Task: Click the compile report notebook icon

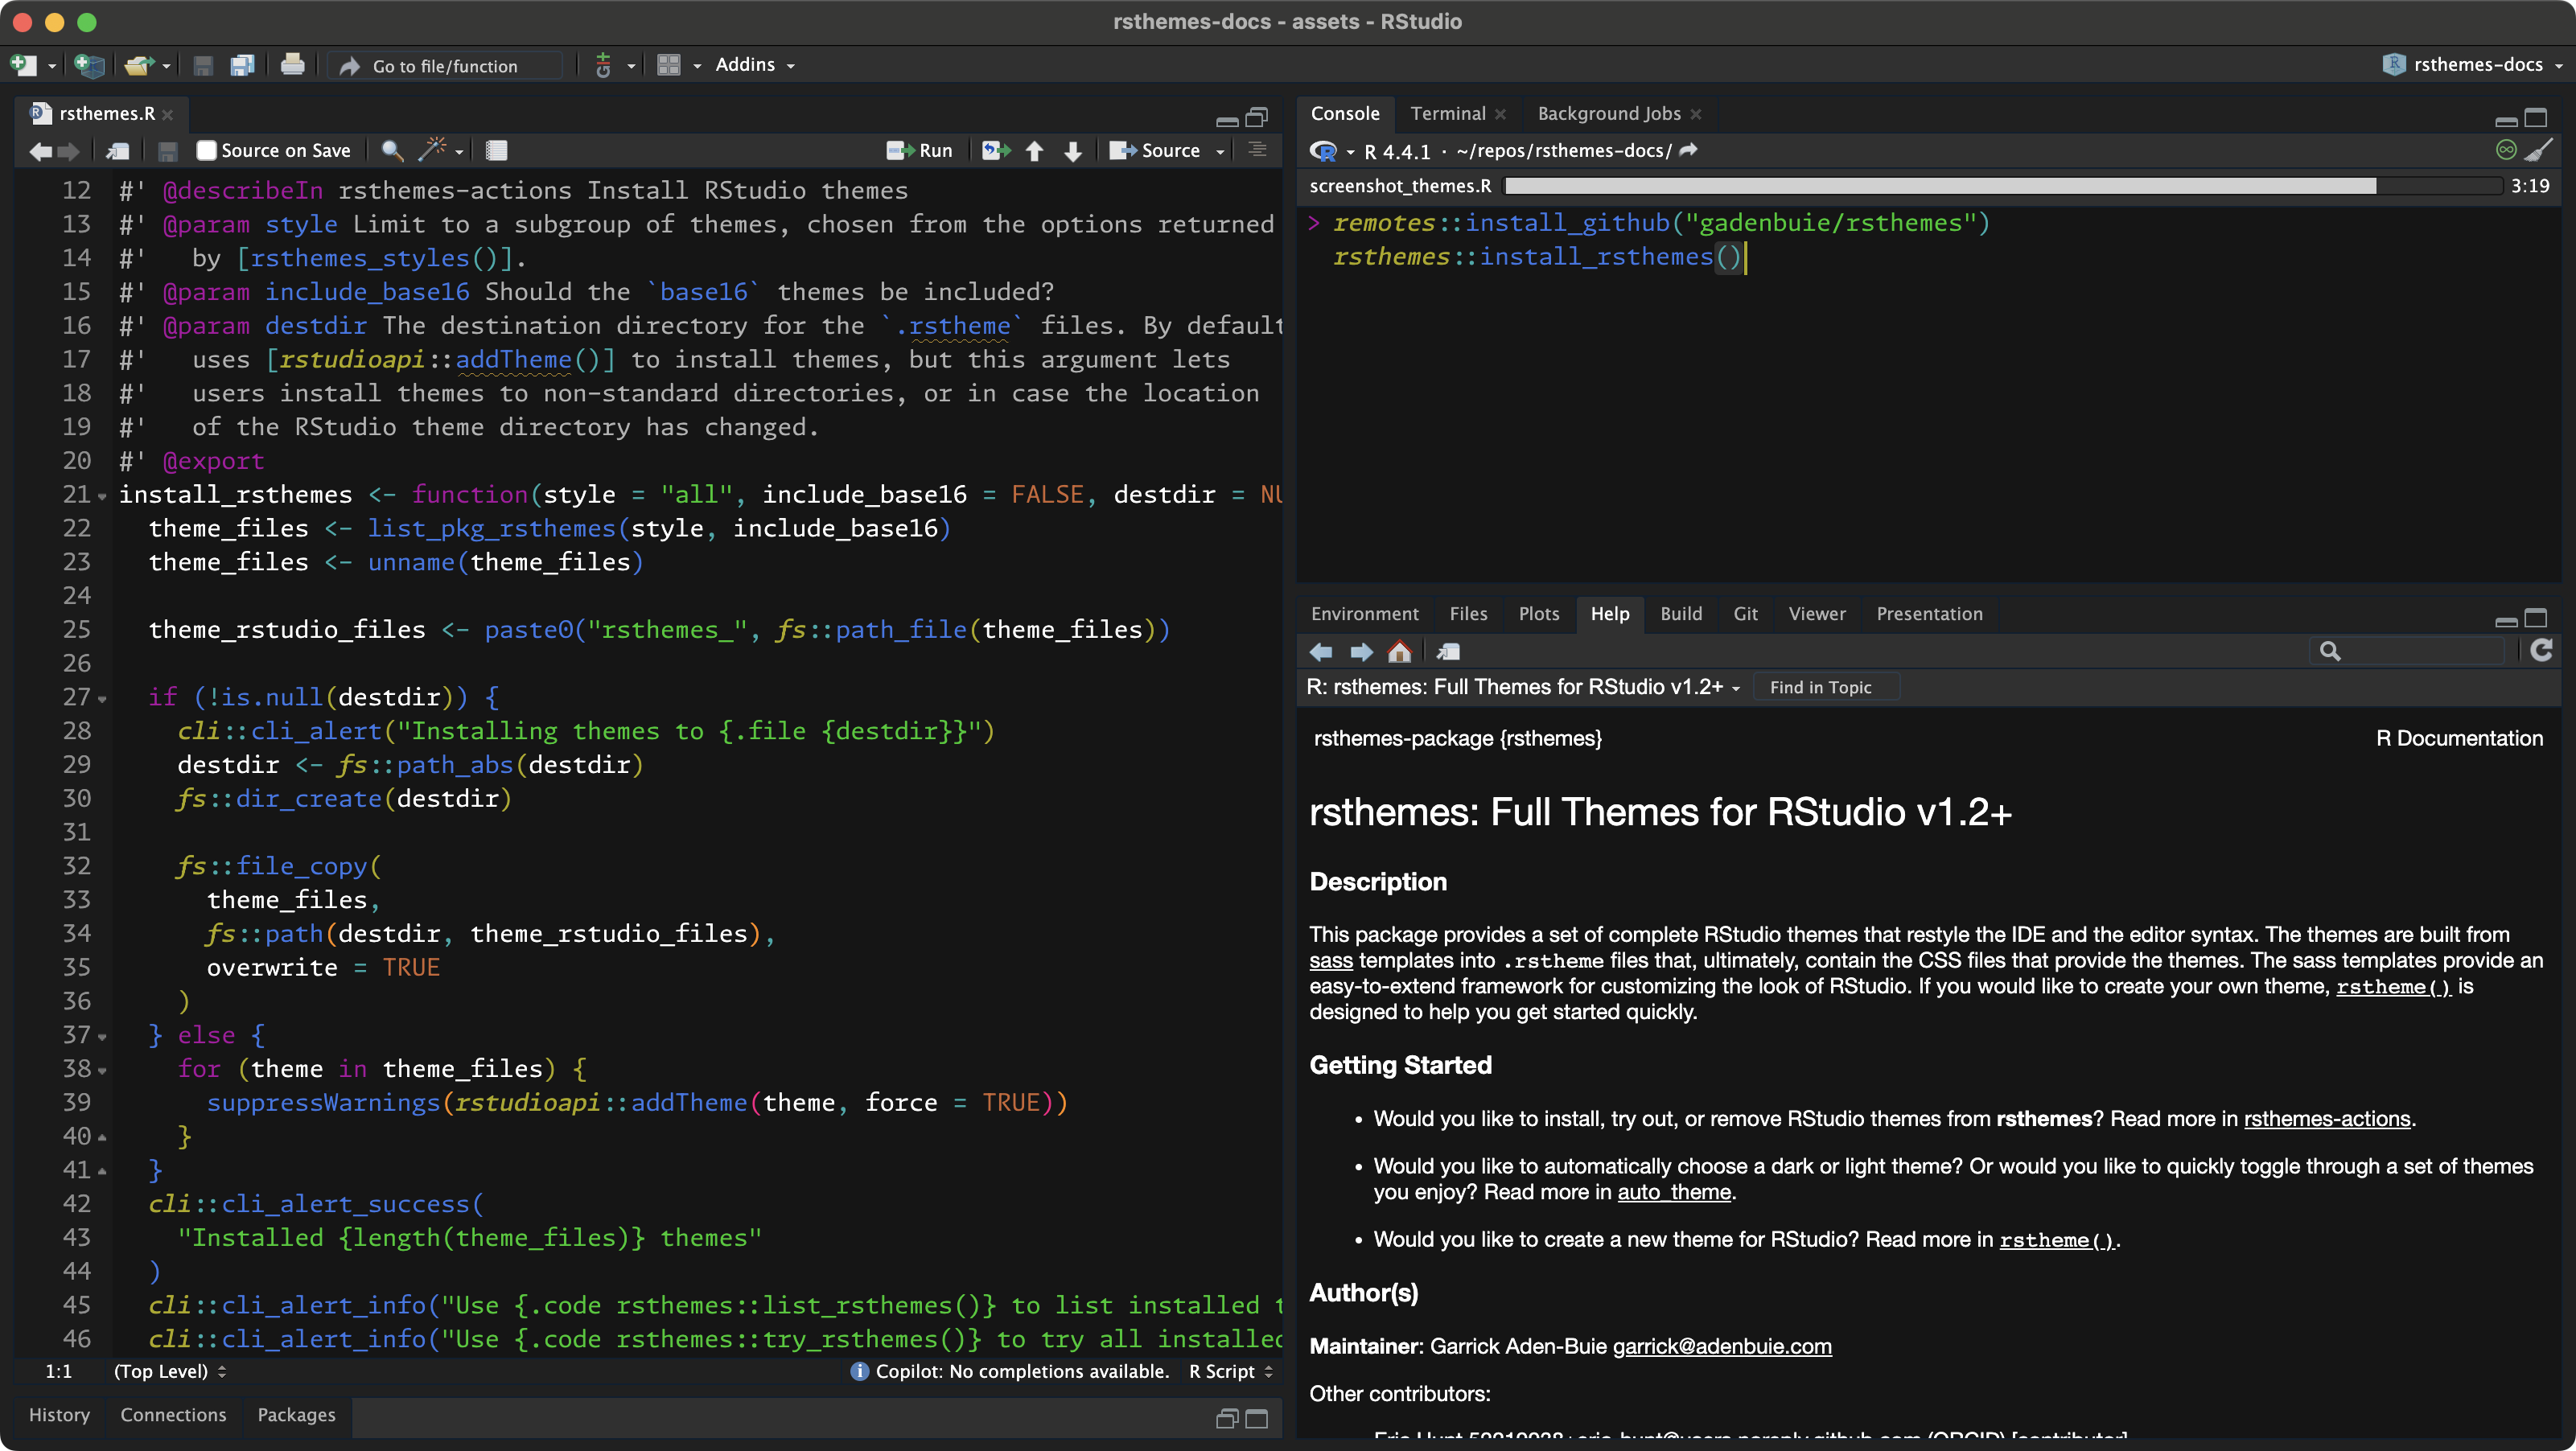Action: 496,150
